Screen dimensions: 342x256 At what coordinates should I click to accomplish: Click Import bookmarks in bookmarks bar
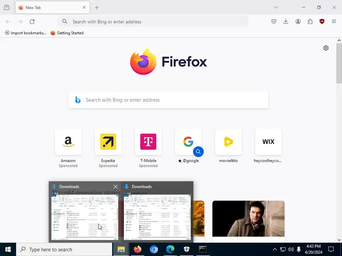click(x=25, y=33)
